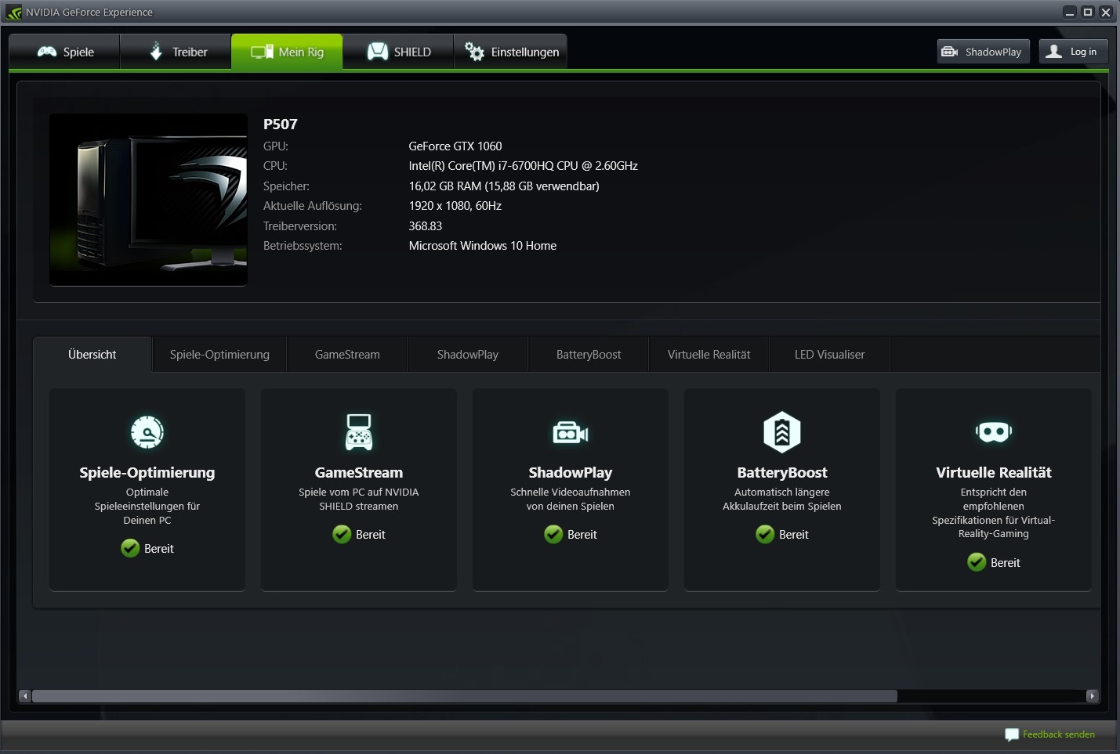
Task: Switch to the Spiele-Optimierung sub-tab
Action: point(219,355)
